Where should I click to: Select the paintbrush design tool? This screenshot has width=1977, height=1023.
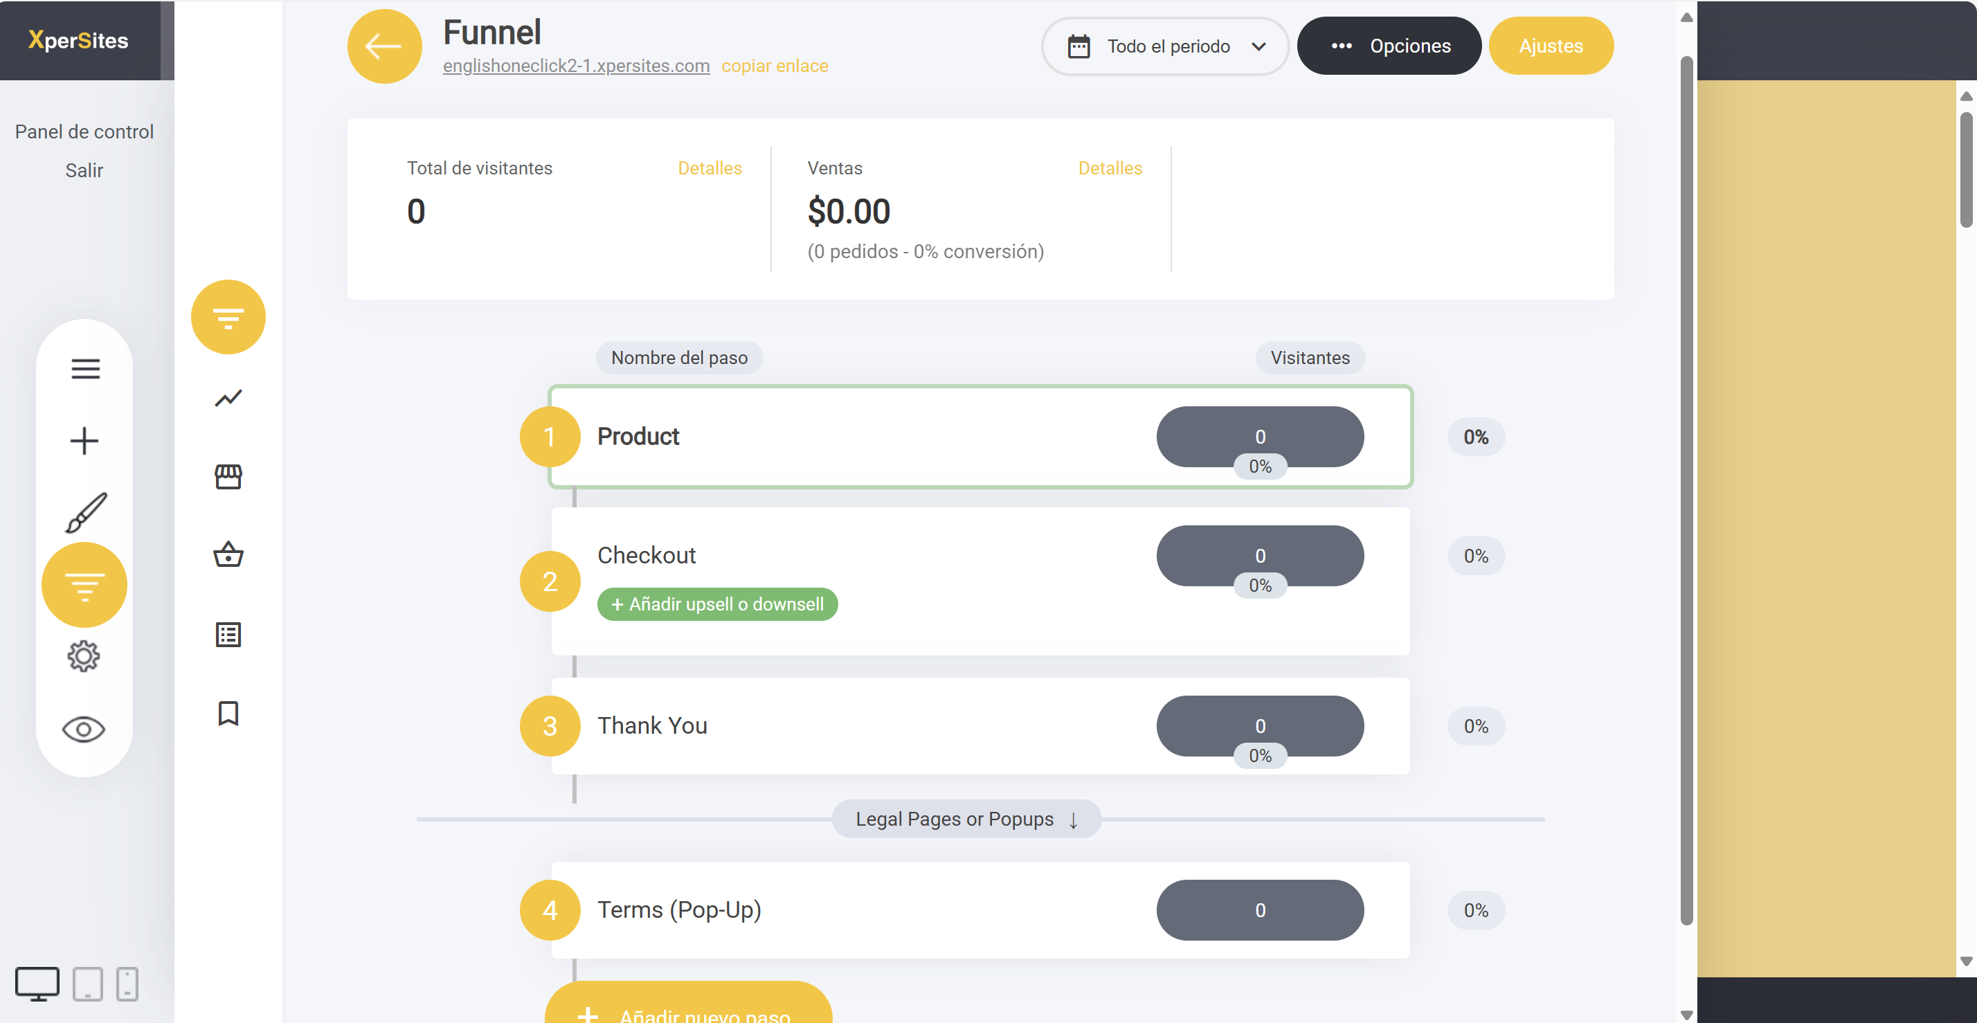pos(85,513)
